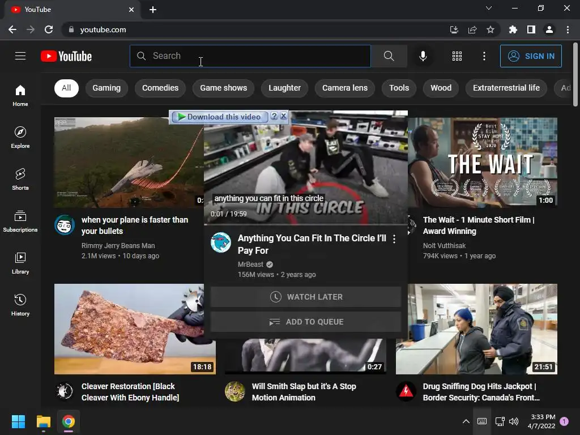
Task: Open the clock and date in the taskbar
Action: [x=542, y=421]
